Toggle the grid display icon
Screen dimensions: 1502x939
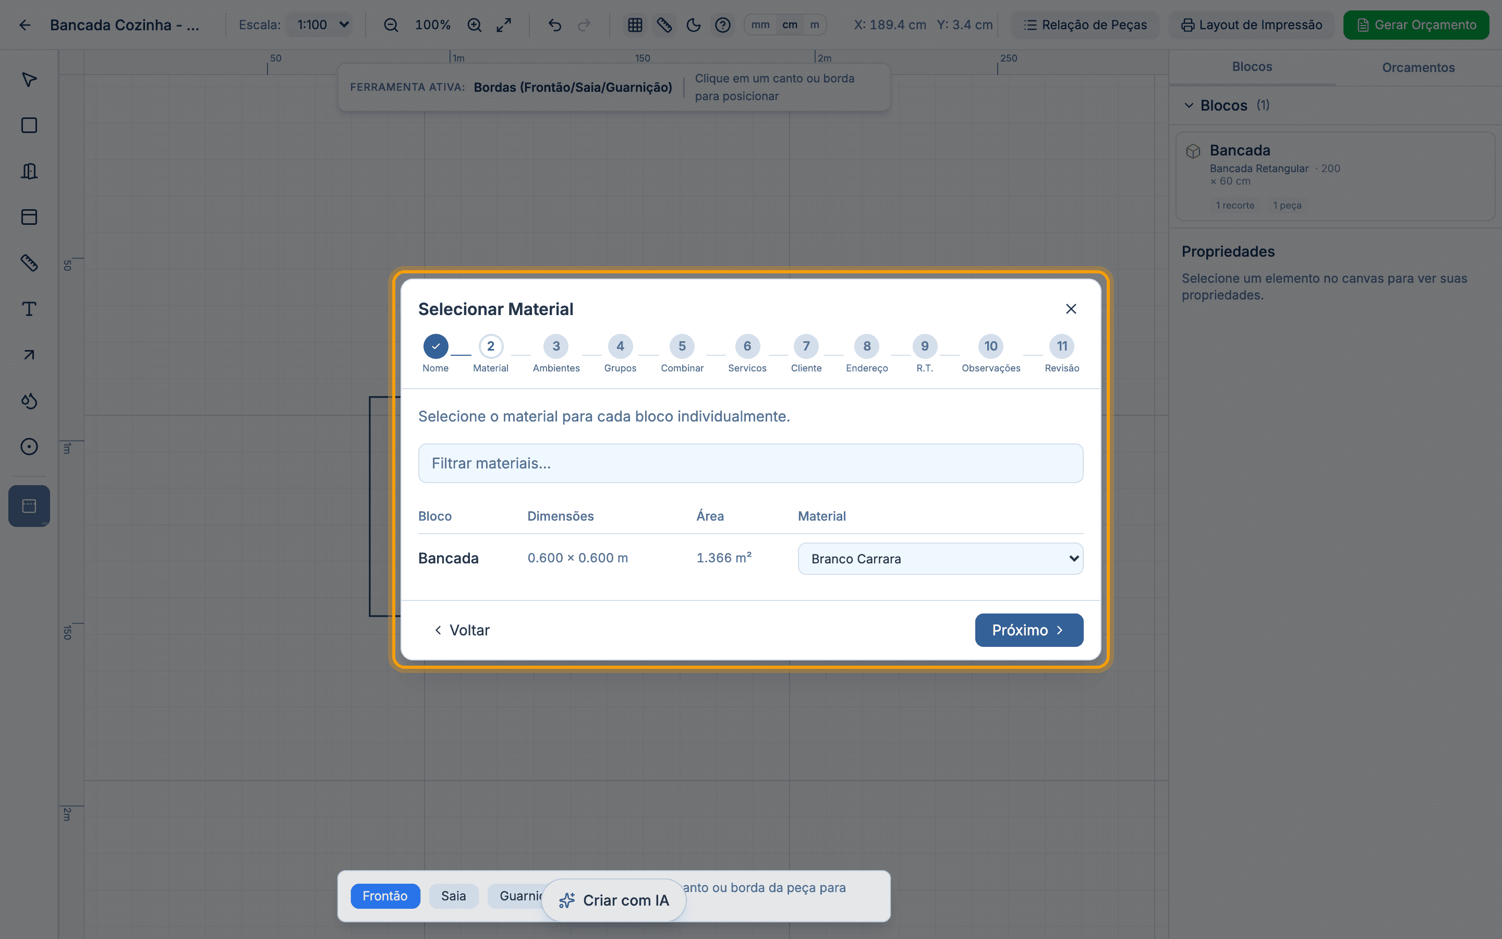click(635, 25)
